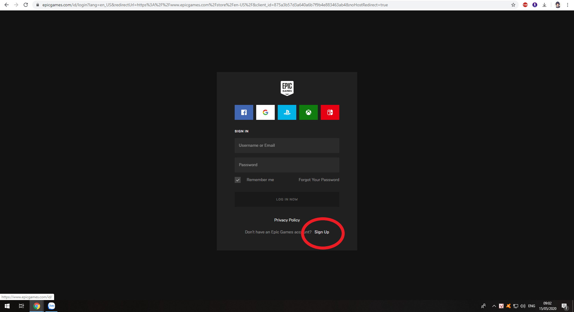Focus the Password field

[287, 165]
